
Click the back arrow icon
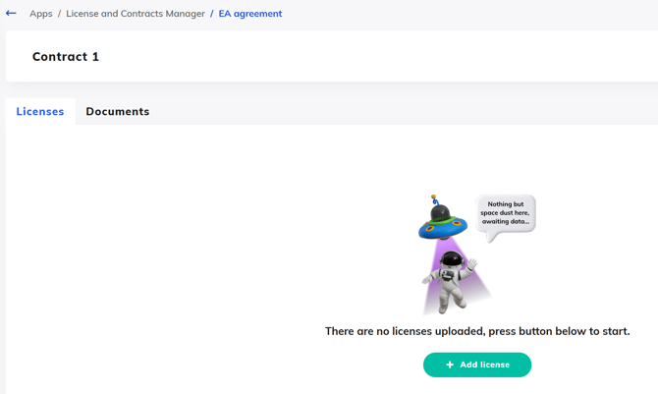[11, 14]
